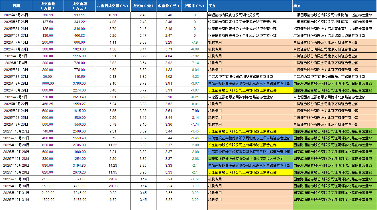This screenshot has width=377, height=210.
Task: Click the 国泰海通 seller cell in the 7245.00 row
Action: (x=335, y=193)
